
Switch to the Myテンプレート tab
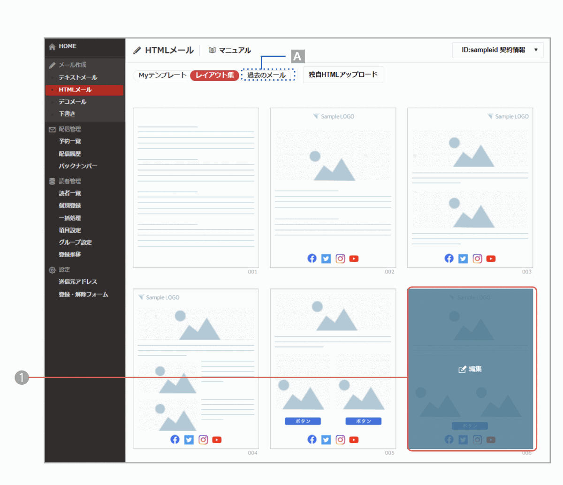(x=162, y=75)
